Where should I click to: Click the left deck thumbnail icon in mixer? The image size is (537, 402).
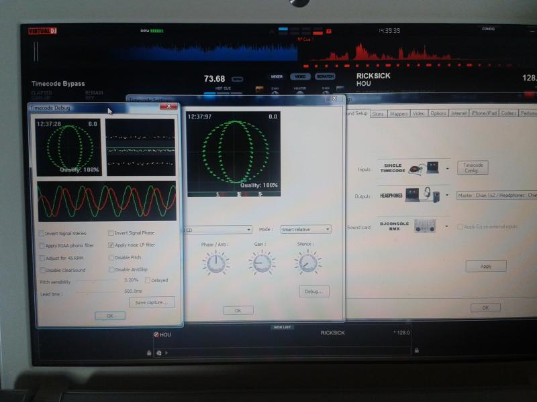[260, 89]
